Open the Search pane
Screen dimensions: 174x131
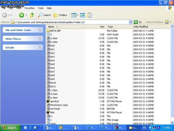click(44, 15)
